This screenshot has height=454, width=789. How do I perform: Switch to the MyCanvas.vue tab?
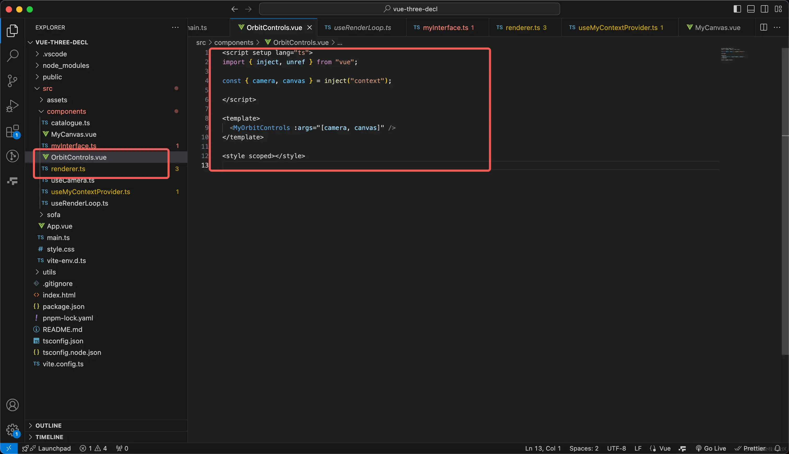pos(717,27)
